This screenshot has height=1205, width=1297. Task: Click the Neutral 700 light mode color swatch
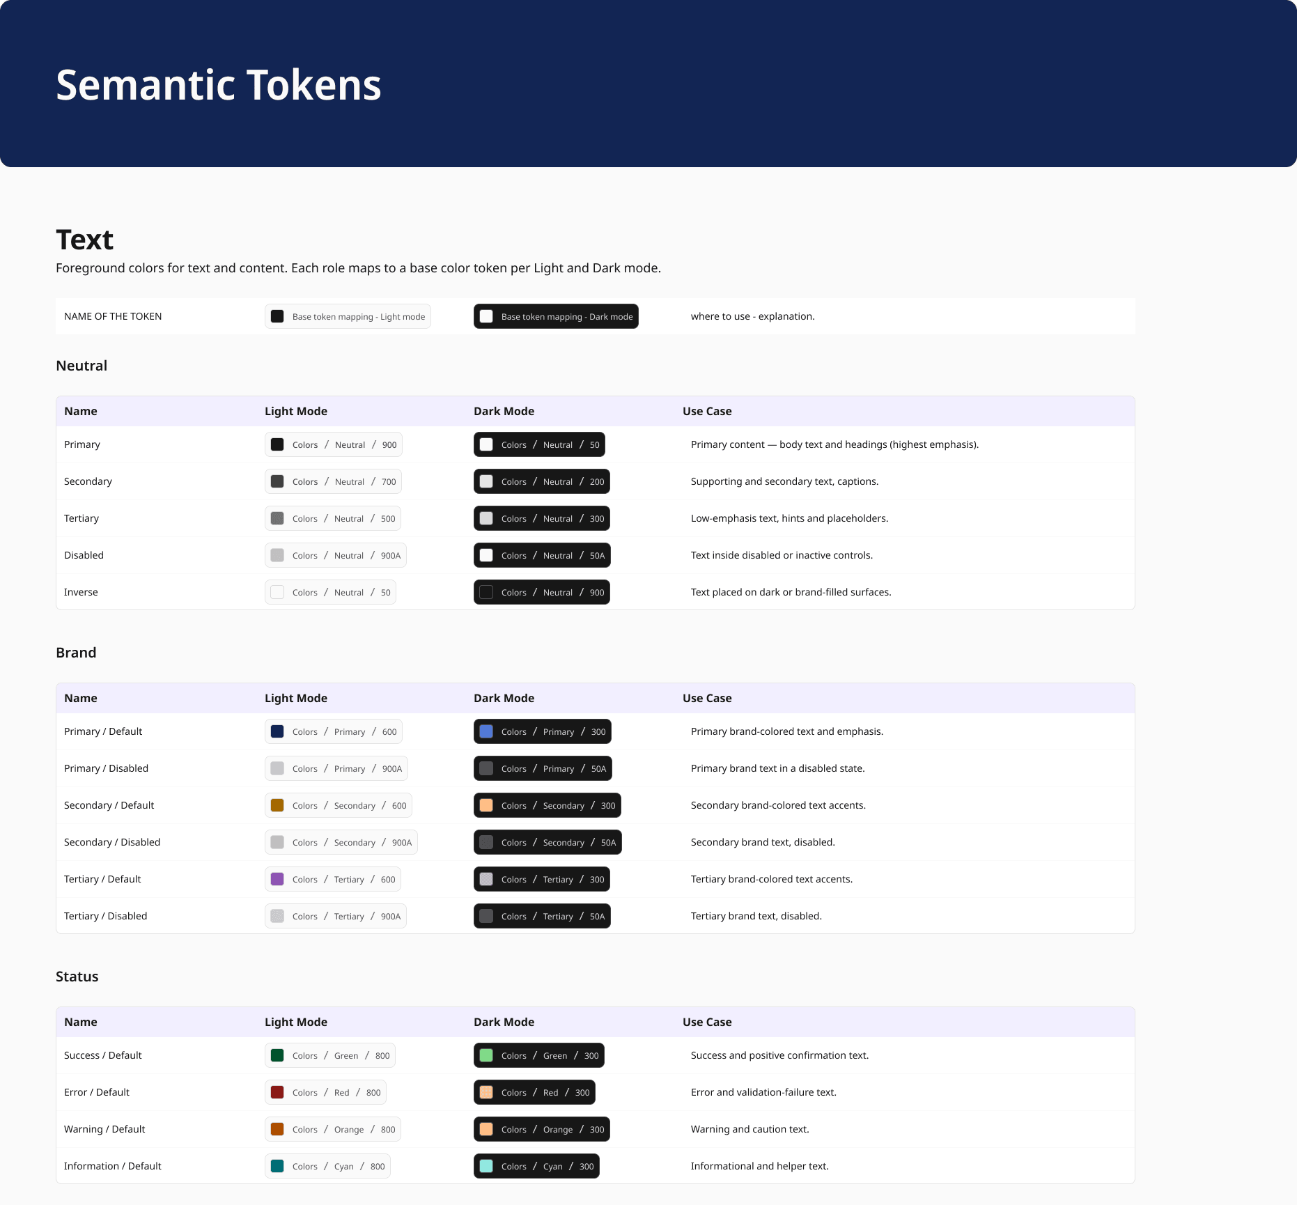coord(277,481)
